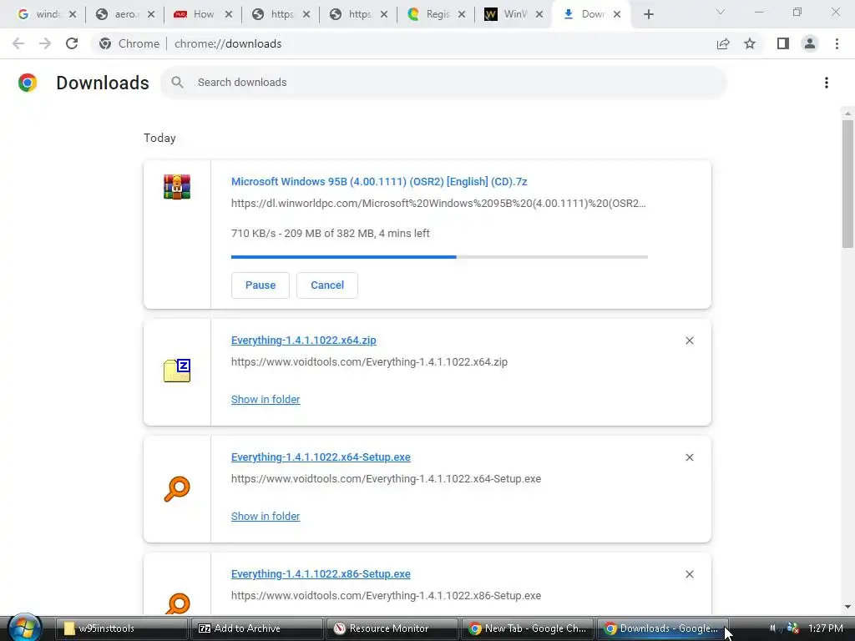855x641 pixels.
Task: Click the x86-Setup.exe magnifier icon
Action: pyautogui.click(x=177, y=603)
